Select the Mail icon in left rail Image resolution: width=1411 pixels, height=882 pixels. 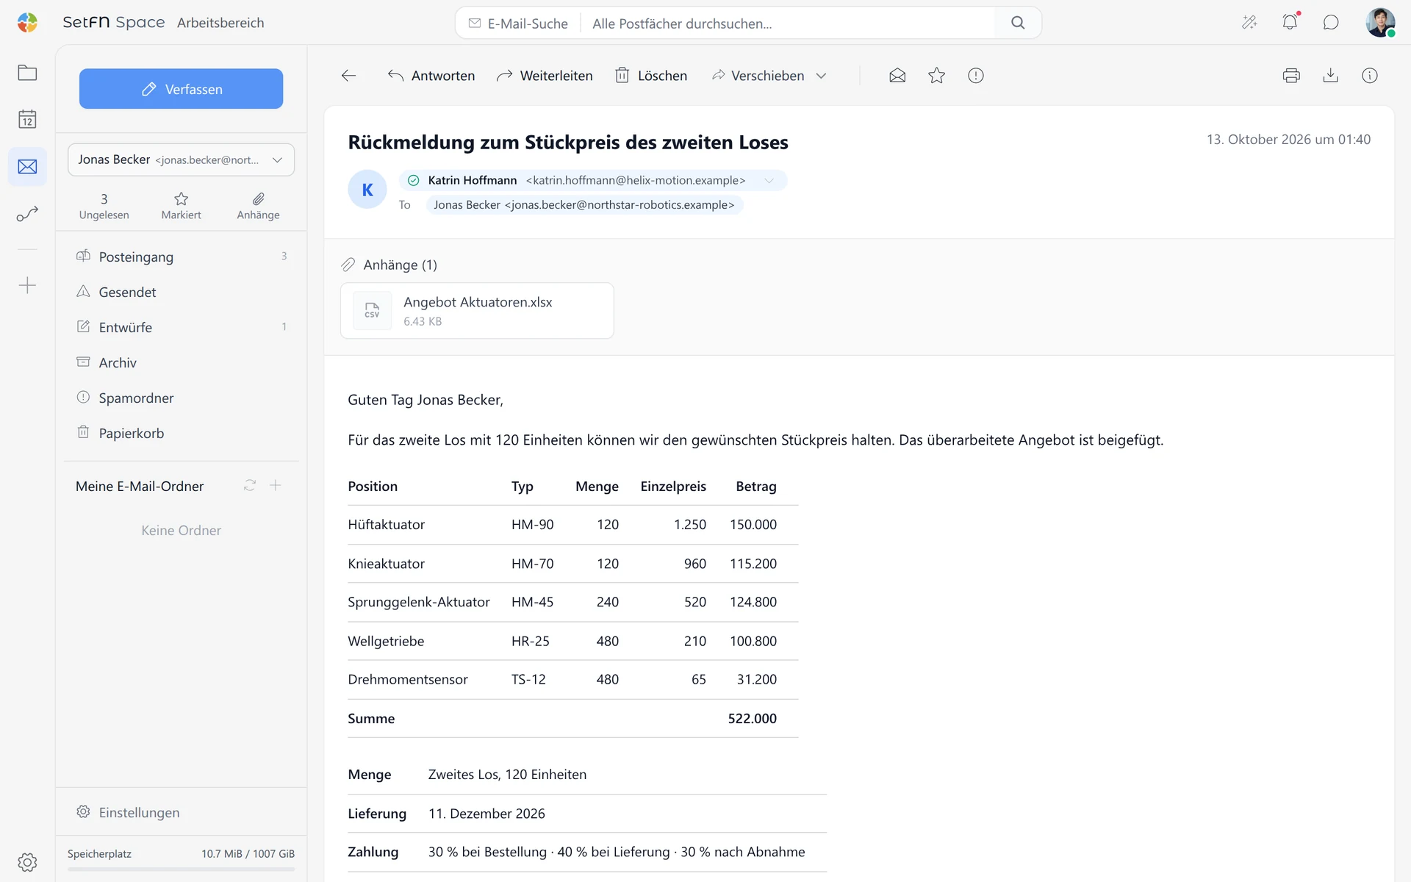27,167
